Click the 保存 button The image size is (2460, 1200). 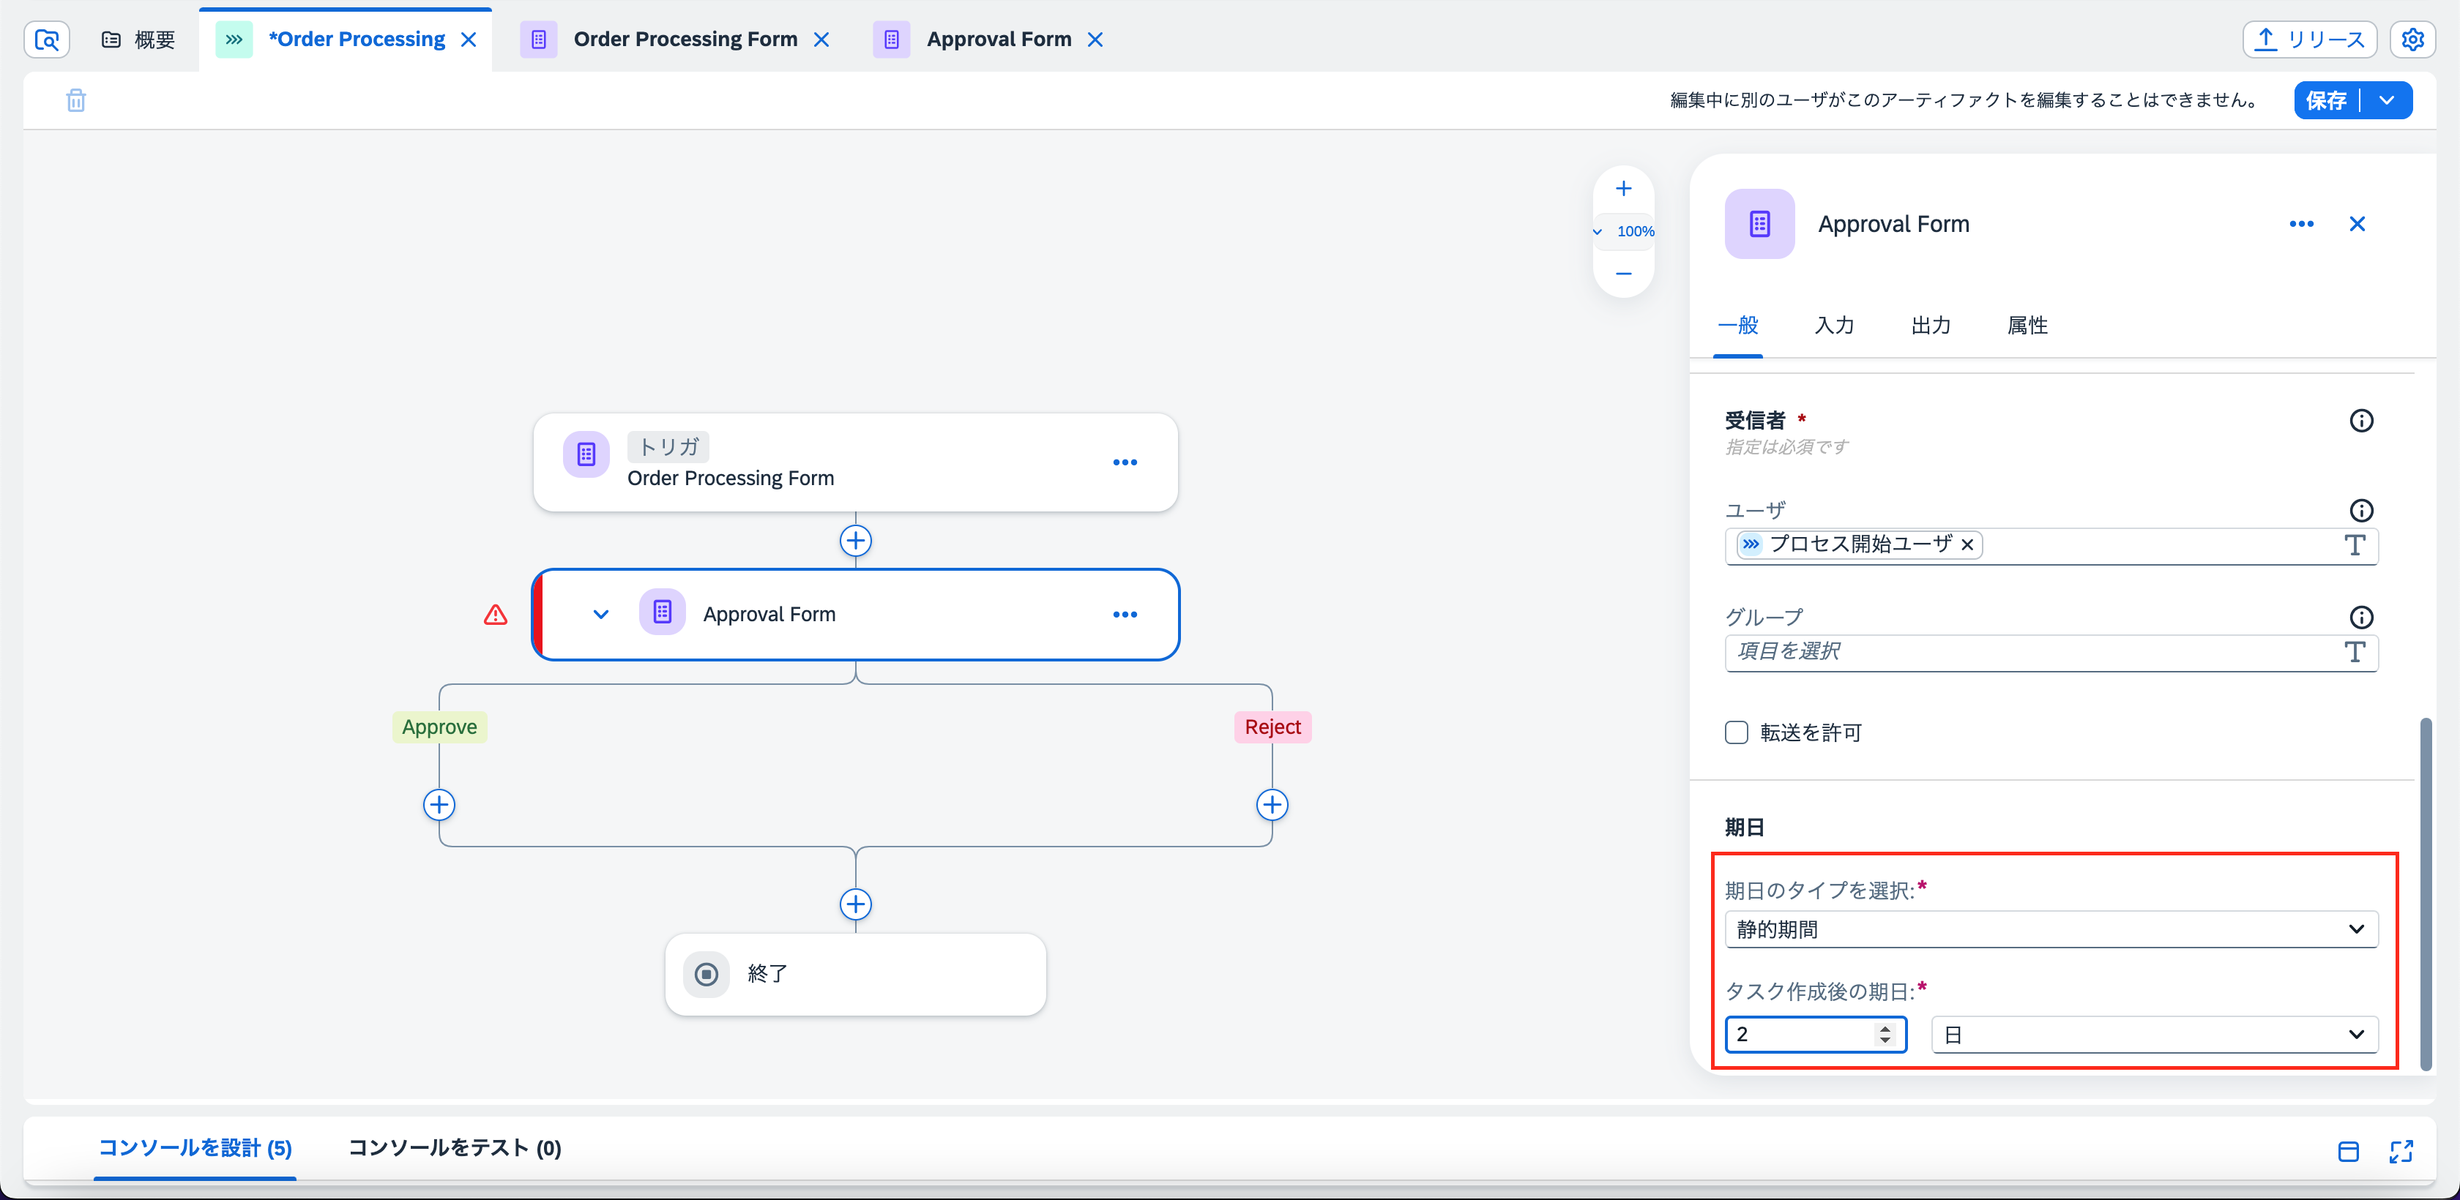2326,100
